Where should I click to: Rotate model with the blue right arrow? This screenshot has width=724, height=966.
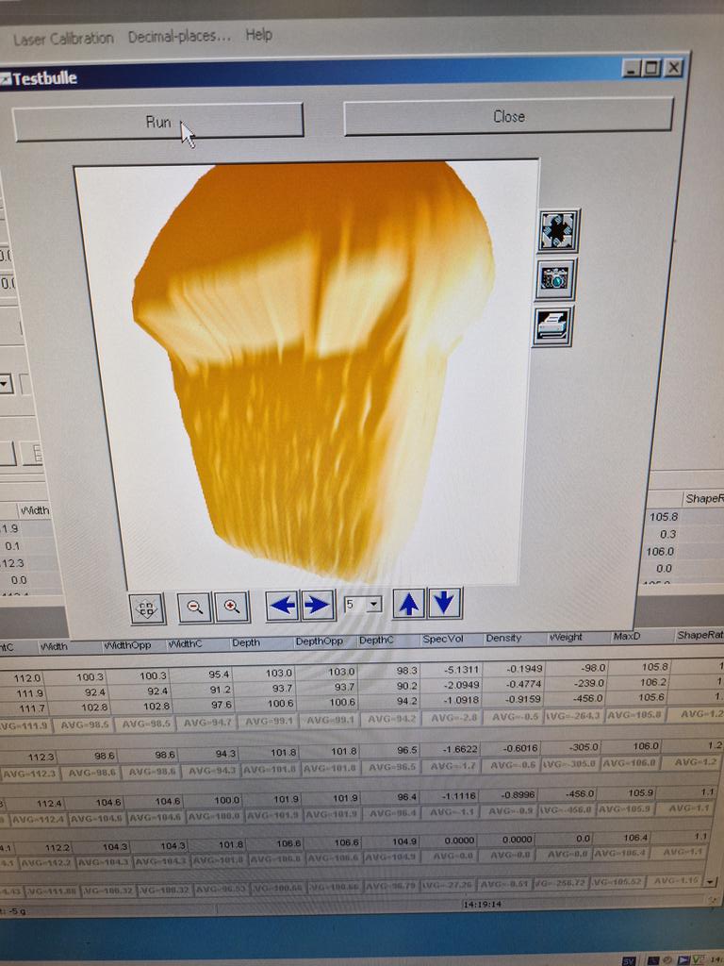[x=318, y=605]
